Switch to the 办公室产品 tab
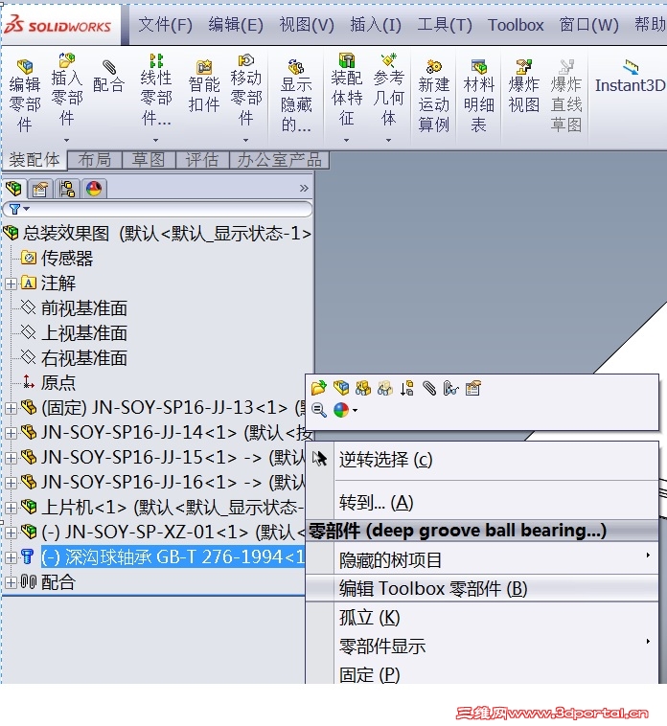The width and height of the screenshot is (667, 726). (x=279, y=160)
